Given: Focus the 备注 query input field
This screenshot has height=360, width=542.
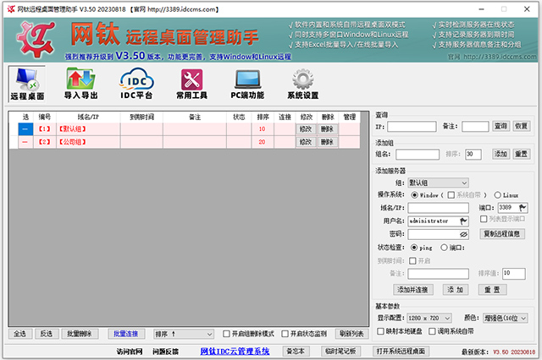Looking at the screenshot, I should point(475,127).
